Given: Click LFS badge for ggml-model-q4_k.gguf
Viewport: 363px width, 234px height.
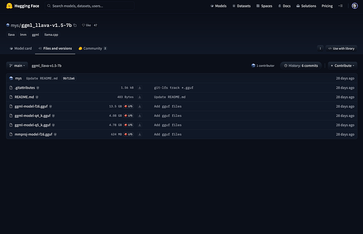Looking at the screenshot, I should 129,116.
